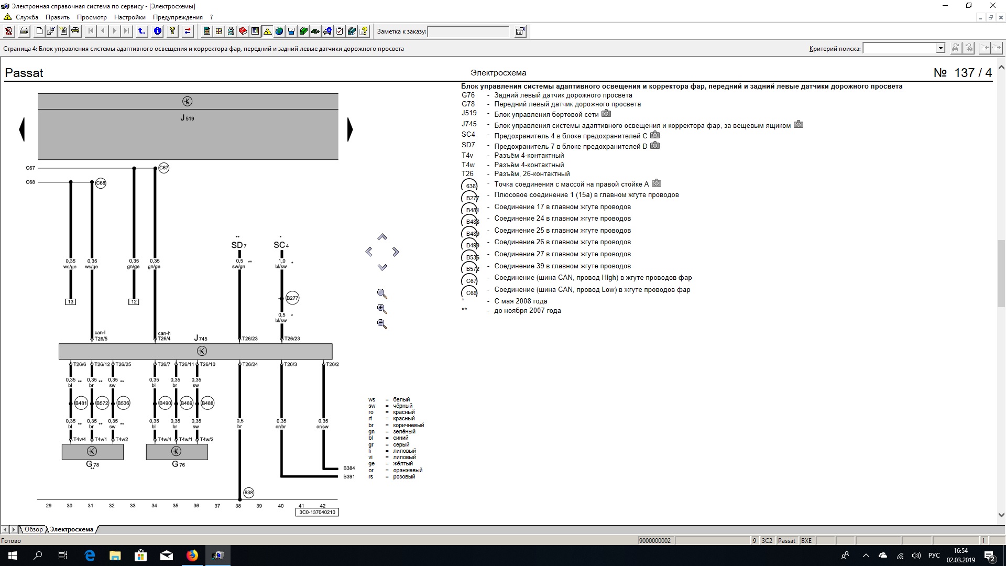Screen dimensions: 1006x566
Task: Click the blue info icon
Action: [157, 31]
